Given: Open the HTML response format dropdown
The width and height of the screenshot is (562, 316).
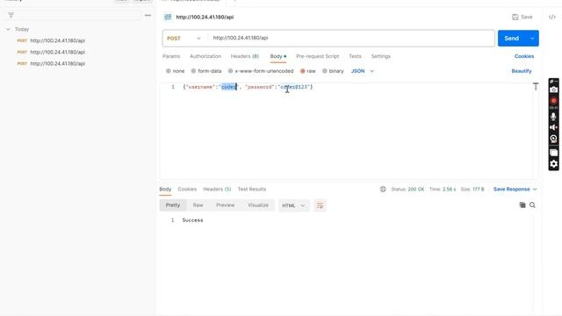Looking at the screenshot, I should click(293, 205).
